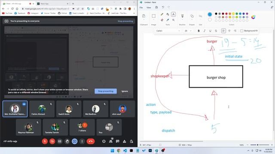Select the Pencil tool in Paint
The height and width of the screenshot is (154, 275).
click(x=162, y=14)
